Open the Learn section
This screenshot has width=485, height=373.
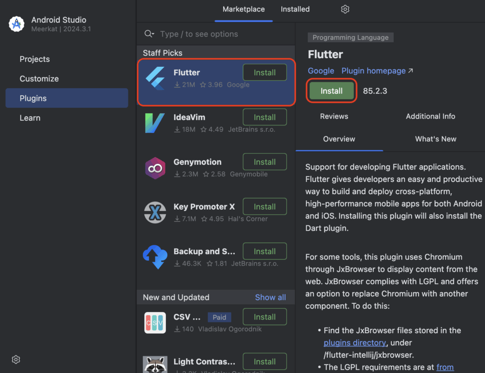(30, 118)
